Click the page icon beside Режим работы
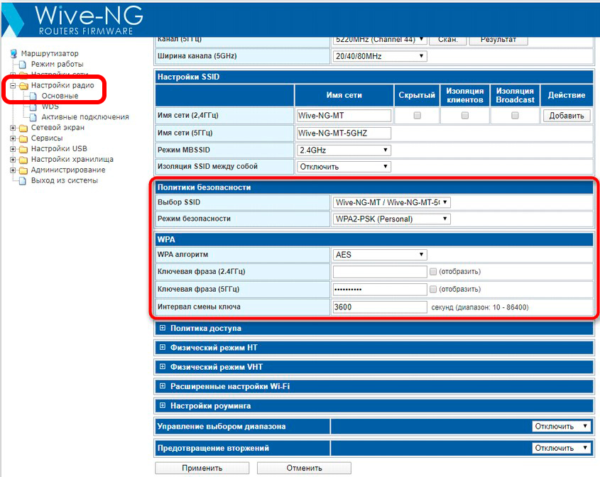 point(23,65)
